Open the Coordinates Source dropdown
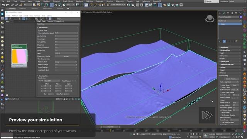Screen dimensions: 247x139 tap(52, 81)
